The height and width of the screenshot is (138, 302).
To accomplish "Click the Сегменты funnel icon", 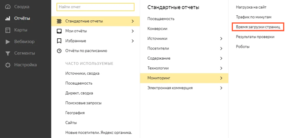I will point(7,53).
